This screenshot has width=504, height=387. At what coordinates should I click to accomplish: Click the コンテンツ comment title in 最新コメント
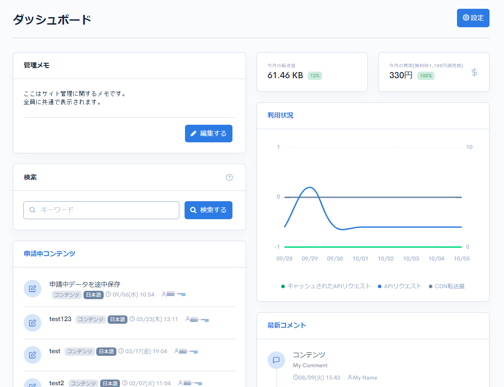point(309,355)
